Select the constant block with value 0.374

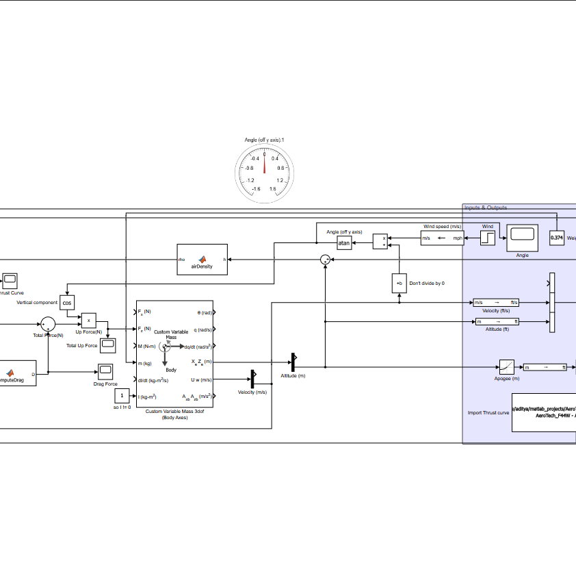tap(557, 238)
